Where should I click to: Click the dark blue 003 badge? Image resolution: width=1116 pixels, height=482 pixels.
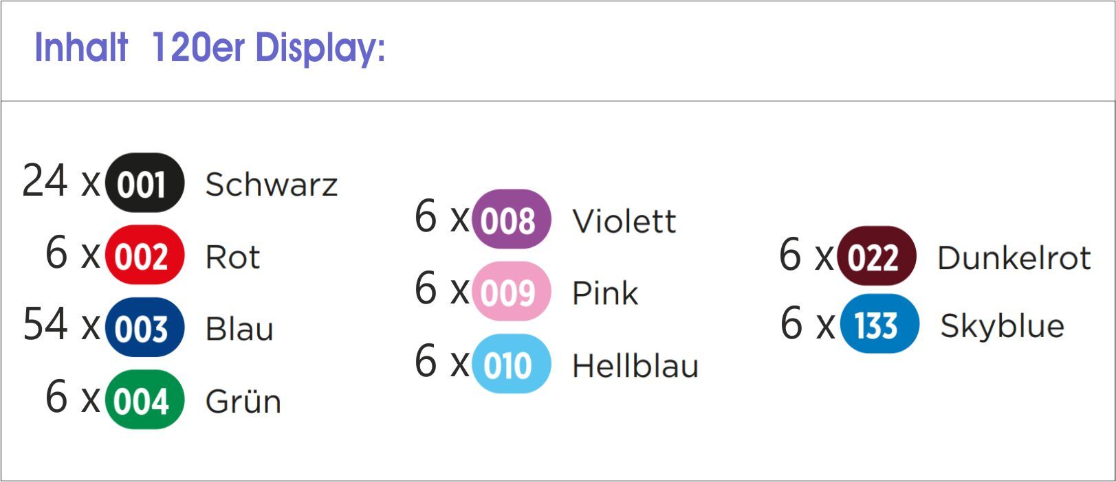point(144,328)
